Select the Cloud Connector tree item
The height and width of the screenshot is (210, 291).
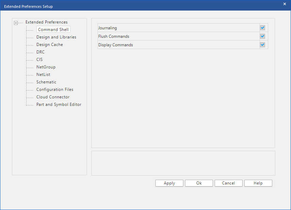53,97
